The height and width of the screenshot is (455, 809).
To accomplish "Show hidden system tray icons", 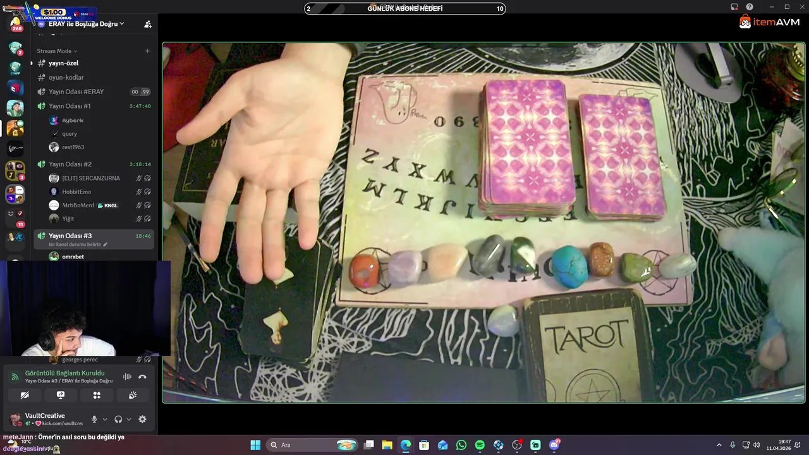I will [x=719, y=445].
